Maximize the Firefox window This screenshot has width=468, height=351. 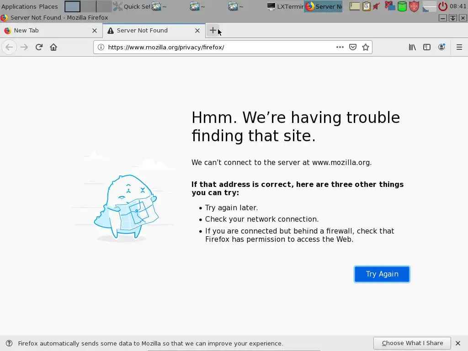[453, 18]
